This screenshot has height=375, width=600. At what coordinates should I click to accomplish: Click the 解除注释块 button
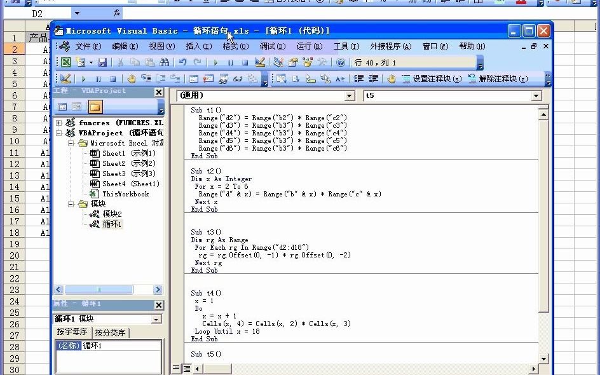tap(502, 80)
